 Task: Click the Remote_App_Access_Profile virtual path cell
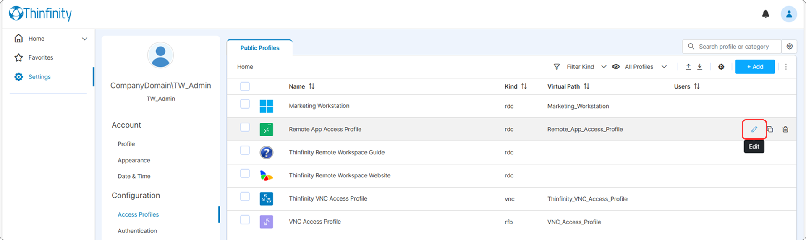585,129
